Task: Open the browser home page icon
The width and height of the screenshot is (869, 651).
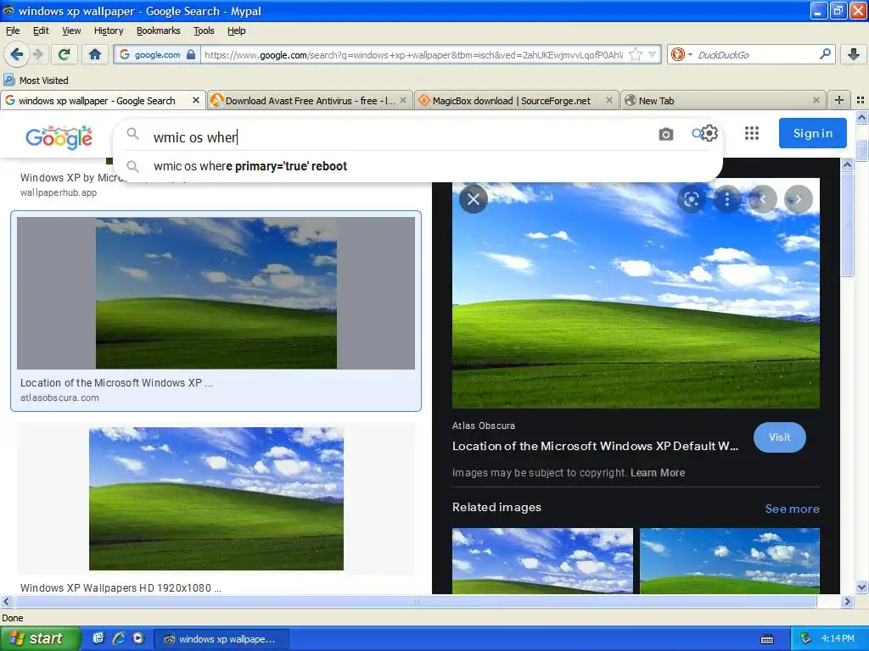Action: pos(95,54)
